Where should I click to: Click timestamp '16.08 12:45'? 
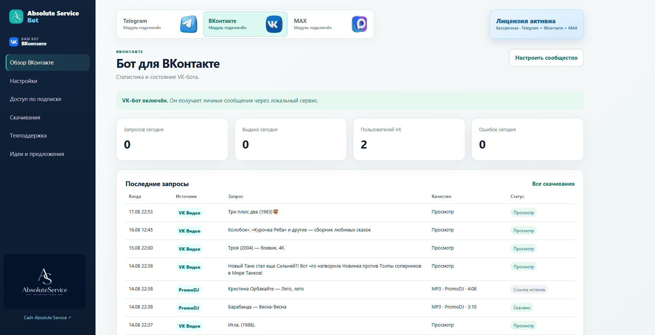141,230
